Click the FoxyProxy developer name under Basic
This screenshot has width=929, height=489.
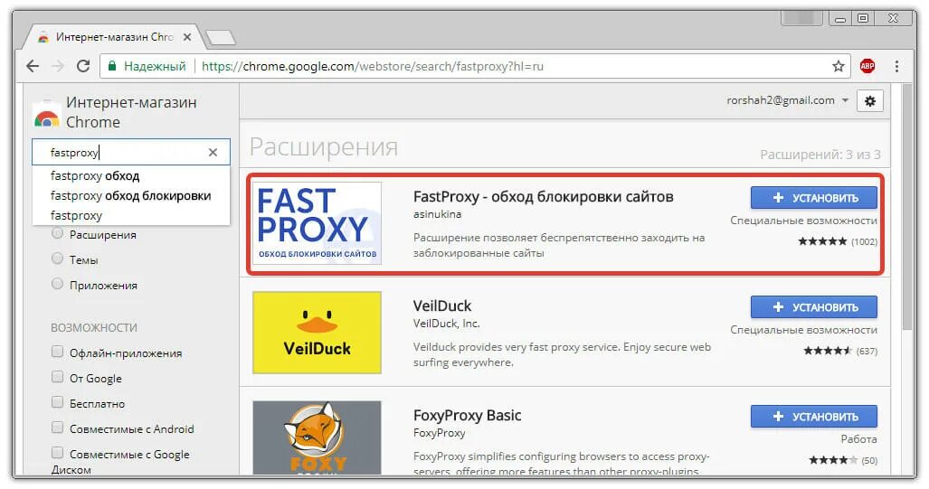(x=439, y=433)
